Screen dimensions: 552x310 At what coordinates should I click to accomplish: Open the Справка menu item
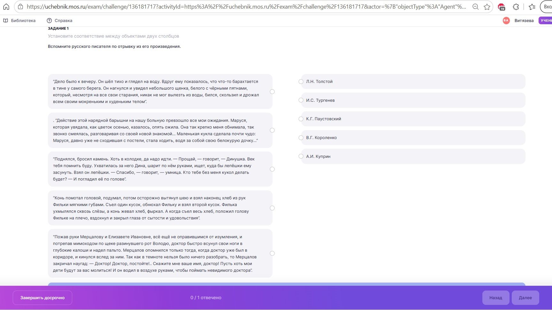60,20
